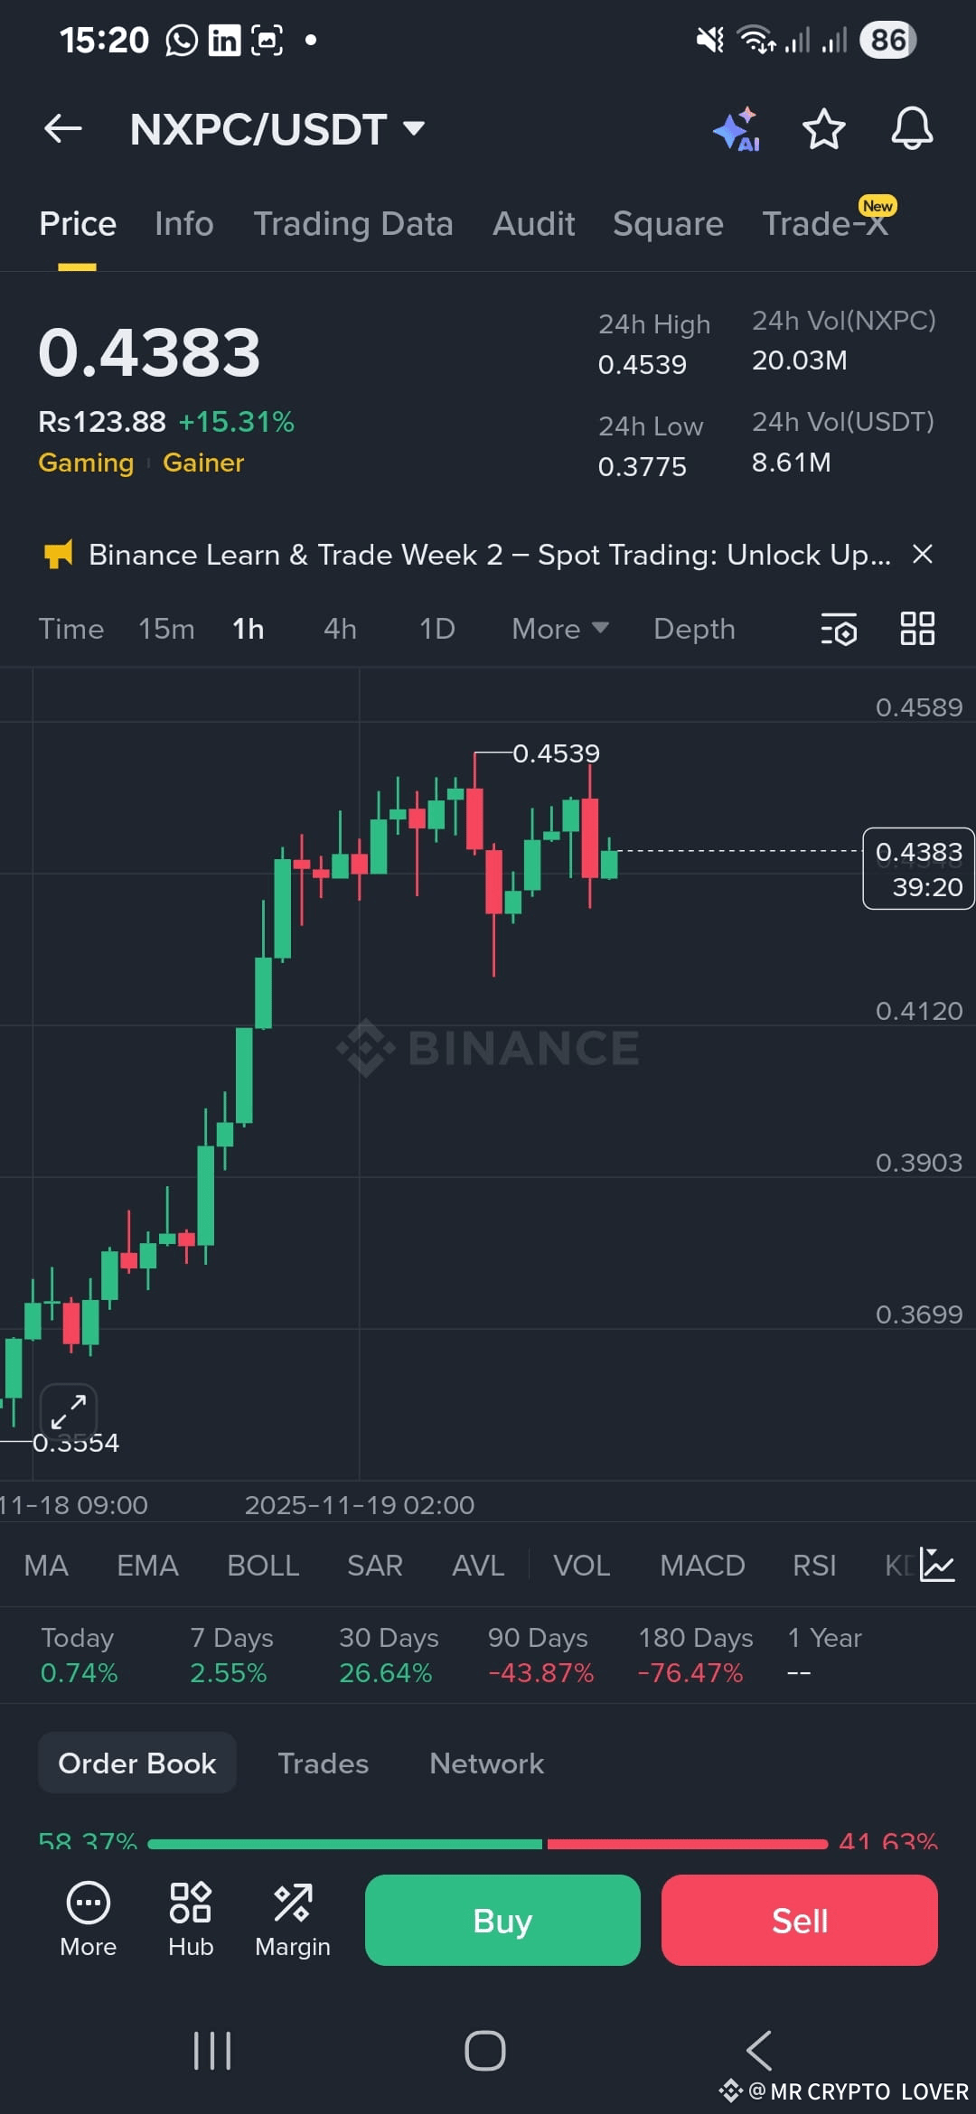
Task: Switch to the Trades tab
Action: point(323,1763)
